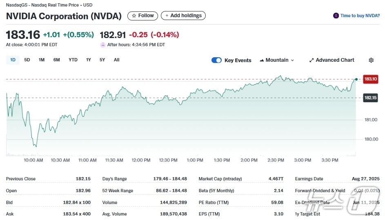Expand the Mountain chart type dropdown

292,60
